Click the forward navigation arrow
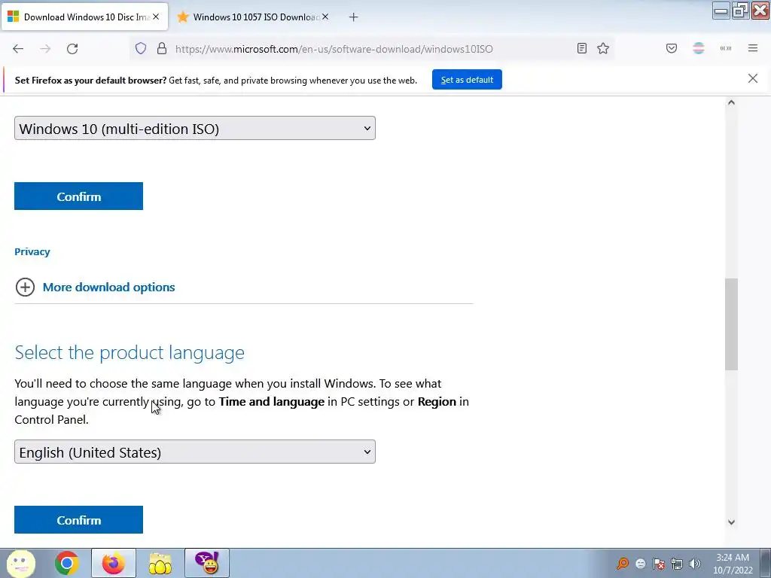This screenshot has height=578, width=771. point(45,49)
